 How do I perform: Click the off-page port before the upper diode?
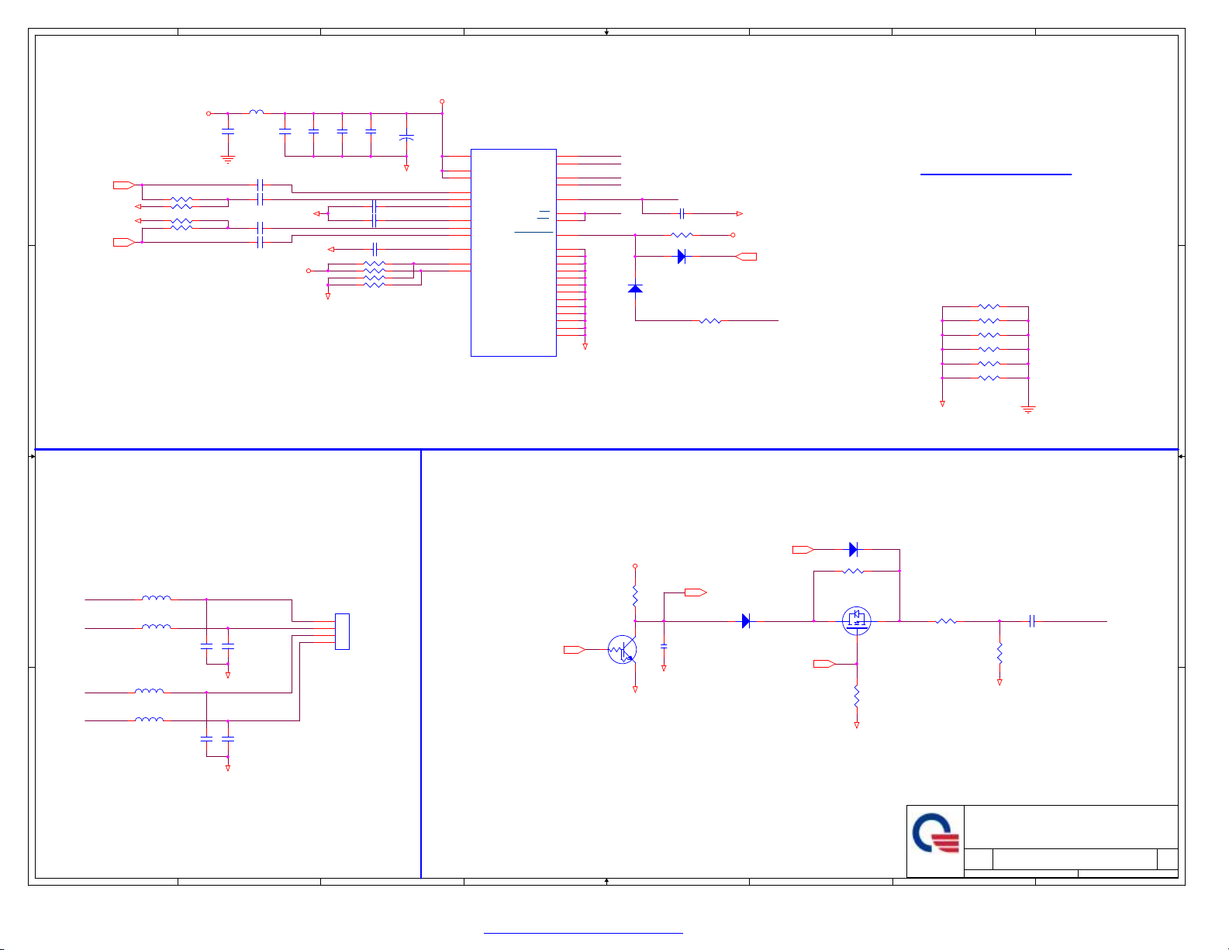point(803,549)
